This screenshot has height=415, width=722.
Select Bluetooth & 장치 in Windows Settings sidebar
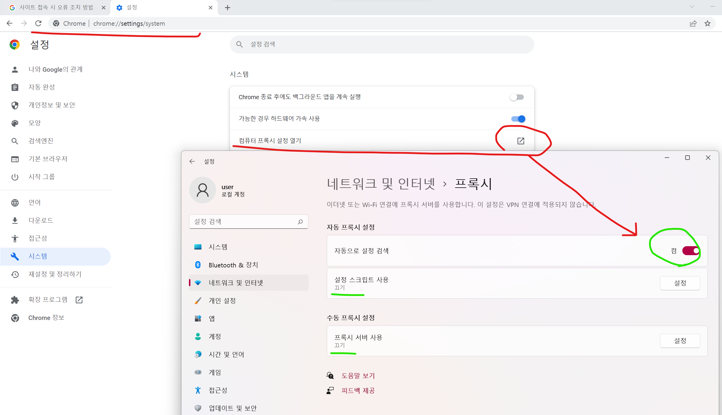pos(233,265)
